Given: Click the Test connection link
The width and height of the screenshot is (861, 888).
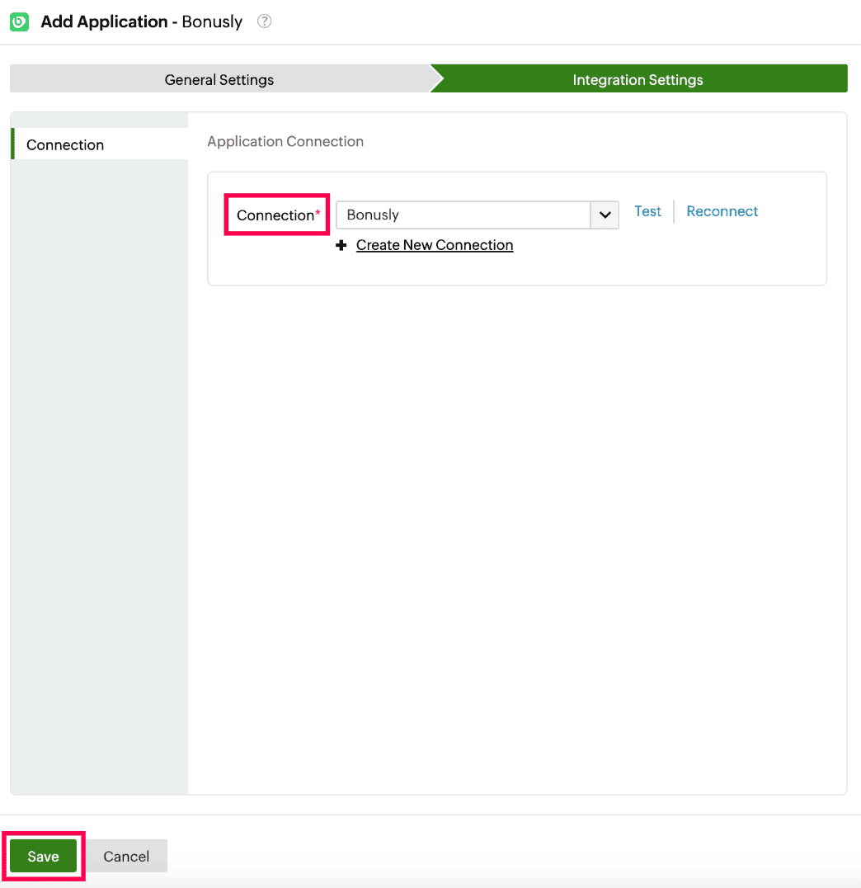Looking at the screenshot, I should [647, 211].
